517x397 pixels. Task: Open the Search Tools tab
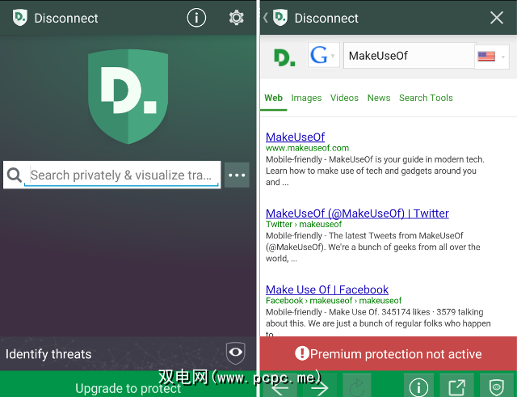pyautogui.click(x=426, y=98)
